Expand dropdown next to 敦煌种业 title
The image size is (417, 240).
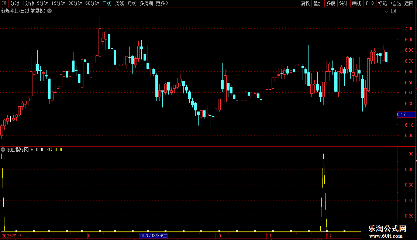tap(49, 11)
